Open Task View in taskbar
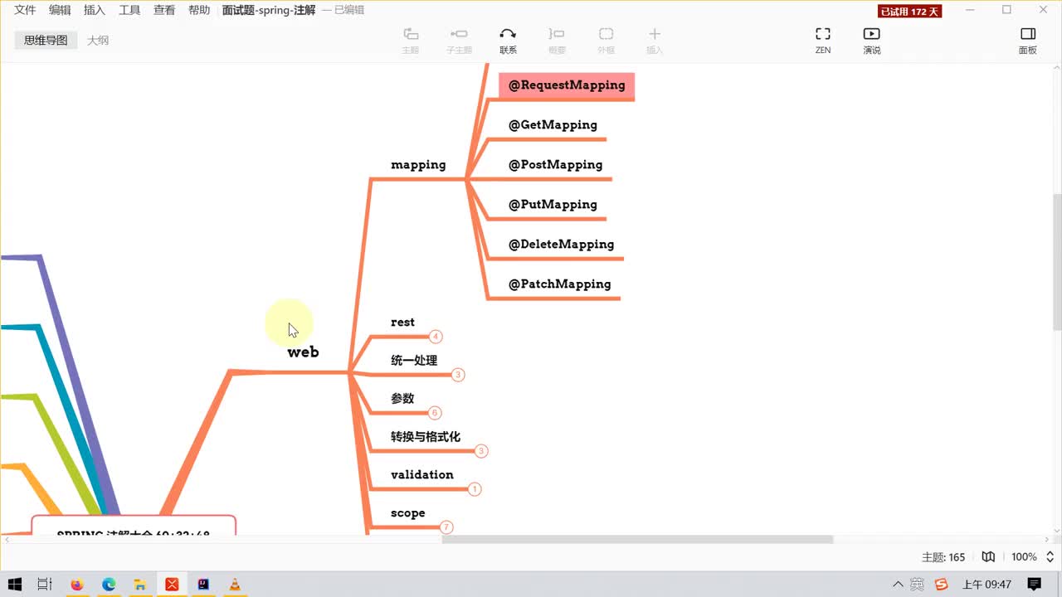This screenshot has height=597, width=1062. [x=46, y=585]
